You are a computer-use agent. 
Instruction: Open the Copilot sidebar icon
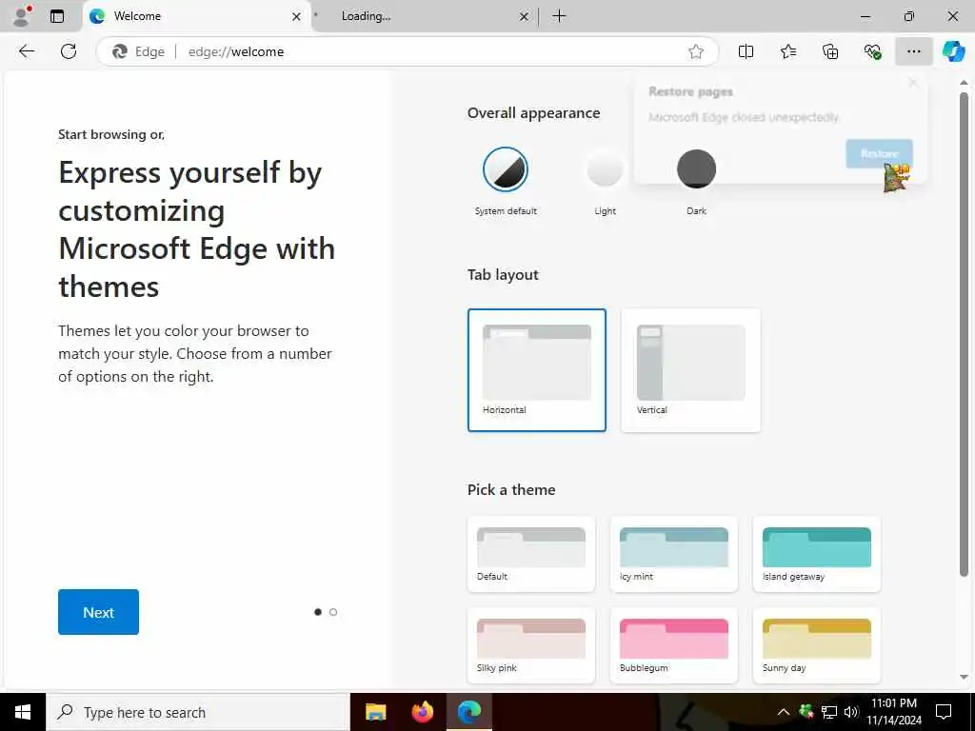click(953, 51)
